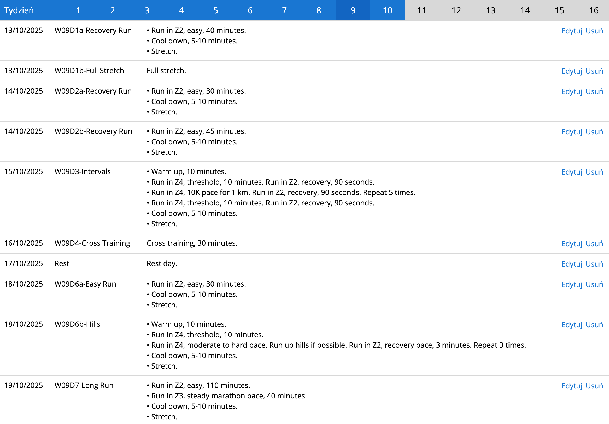Viewport: 609px width, 424px height.
Task: Edit the W09D2a-Recovery Run entry
Action: click(x=572, y=91)
